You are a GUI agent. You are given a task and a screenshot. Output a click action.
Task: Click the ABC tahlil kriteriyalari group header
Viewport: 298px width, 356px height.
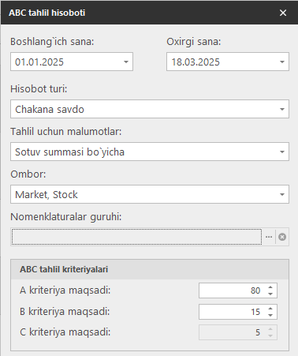[x=150, y=269]
